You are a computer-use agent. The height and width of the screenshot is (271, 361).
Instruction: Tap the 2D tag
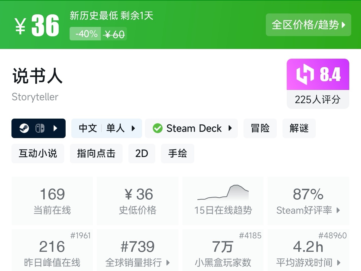pyautogui.click(x=142, y=154)
